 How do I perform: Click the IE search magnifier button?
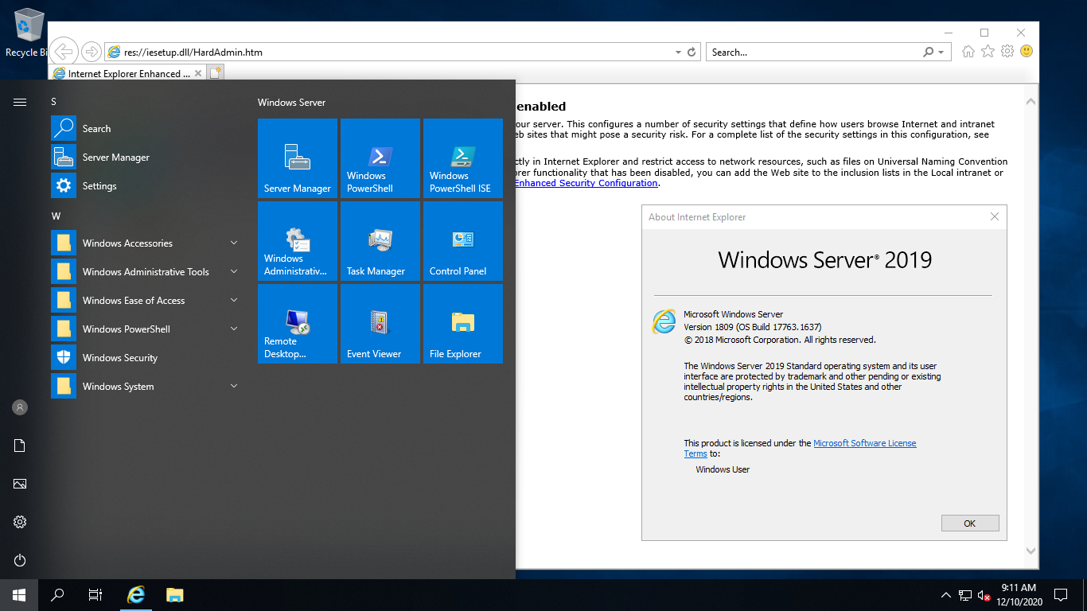pyautogui.click(x=928, y=53)
